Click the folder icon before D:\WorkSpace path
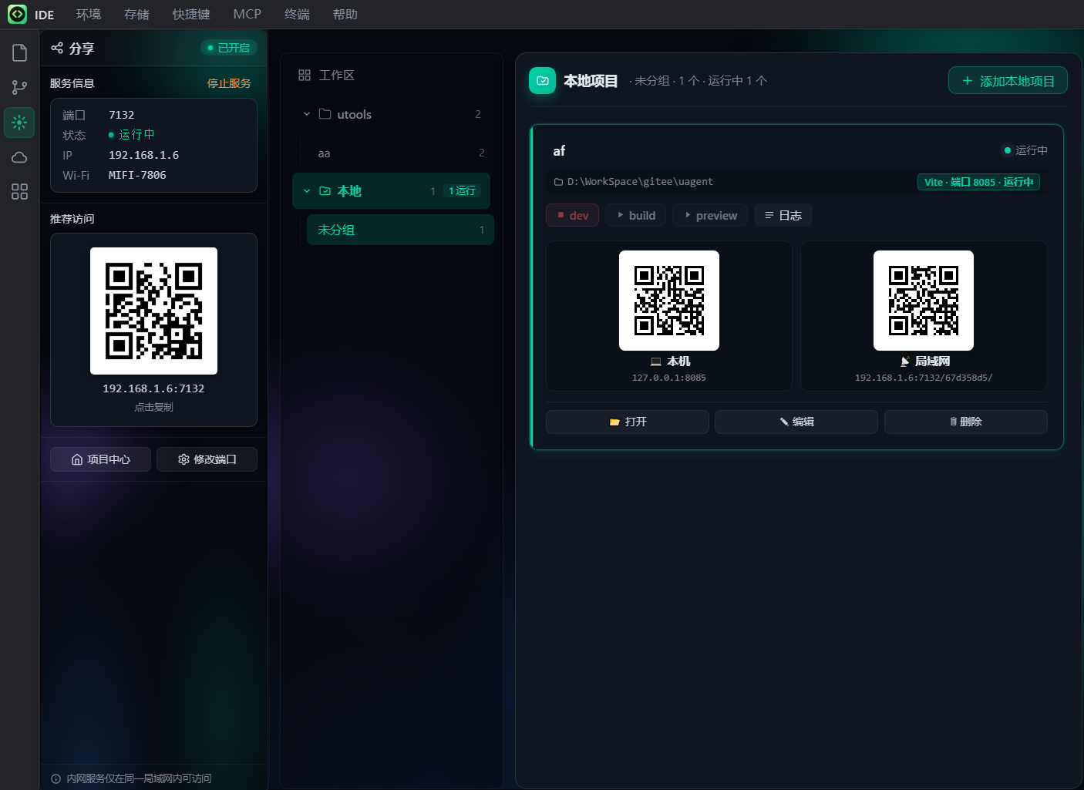1084x790 pixels. (x=559, y=182)
